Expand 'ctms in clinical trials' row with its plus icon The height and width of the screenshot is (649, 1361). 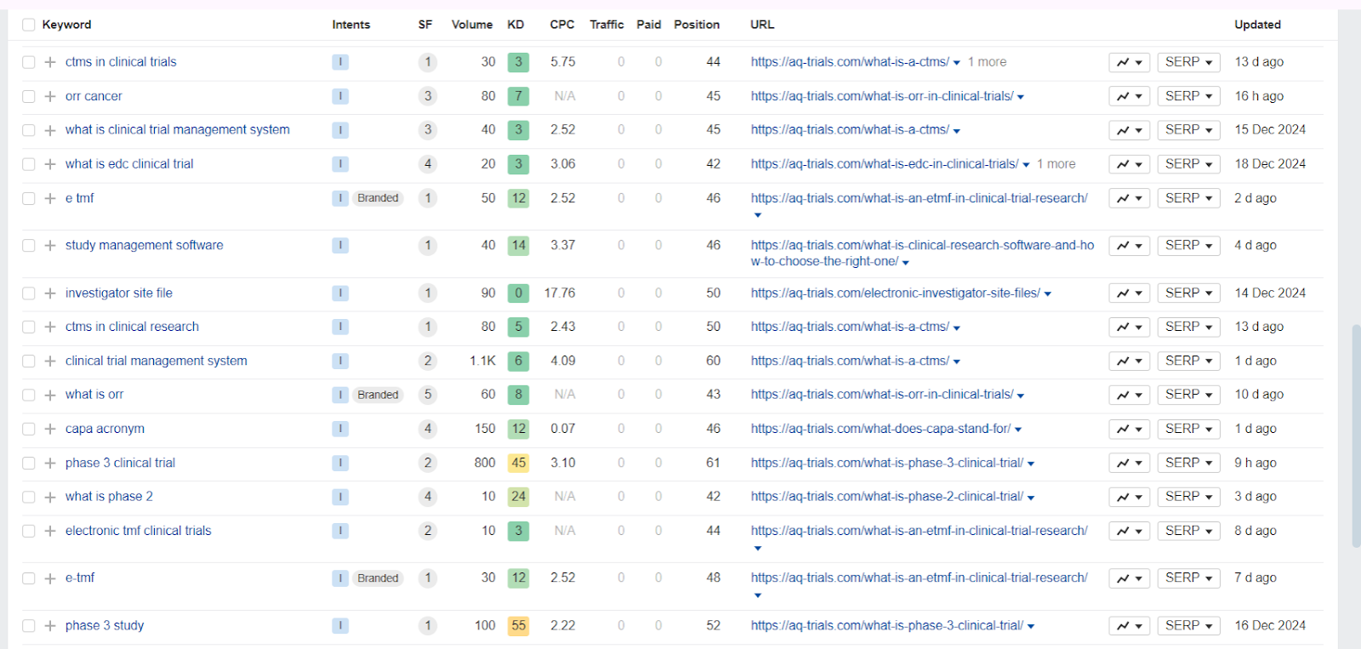pyautogui.click(x=50, y=62)
